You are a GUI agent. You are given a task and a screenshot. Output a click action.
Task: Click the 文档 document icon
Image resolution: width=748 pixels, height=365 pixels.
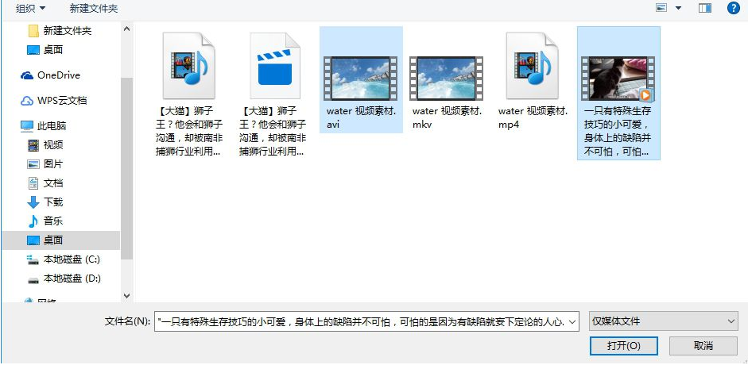(33, 183)
